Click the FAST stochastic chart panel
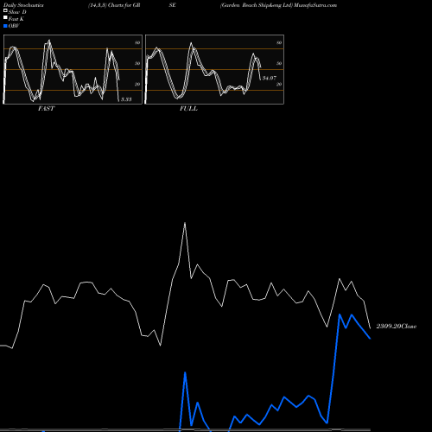This screenshot has width=432, height=432. pos(73,69)
